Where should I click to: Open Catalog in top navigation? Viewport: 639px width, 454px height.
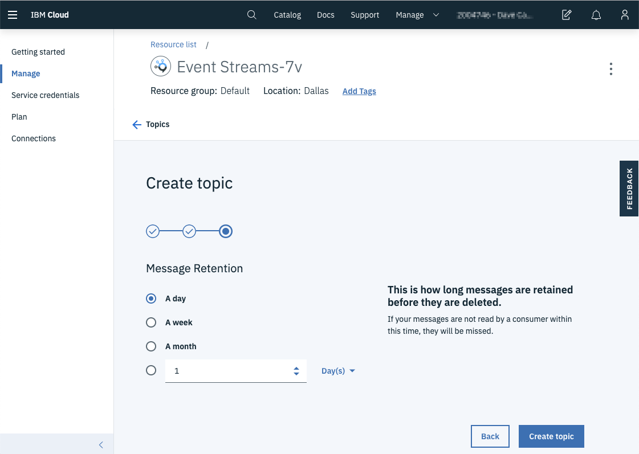tap(287, 15)
